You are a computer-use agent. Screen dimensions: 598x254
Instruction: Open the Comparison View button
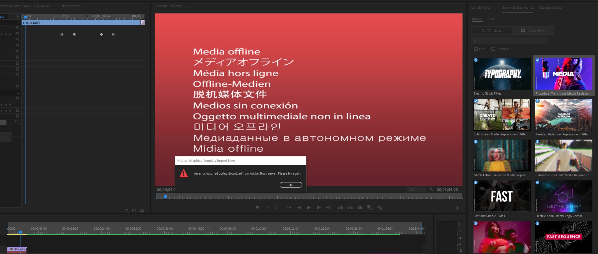(370, 208)
